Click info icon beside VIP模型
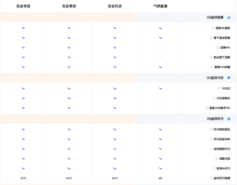Viewport: 237px width, 185px height. click(218, 48)
